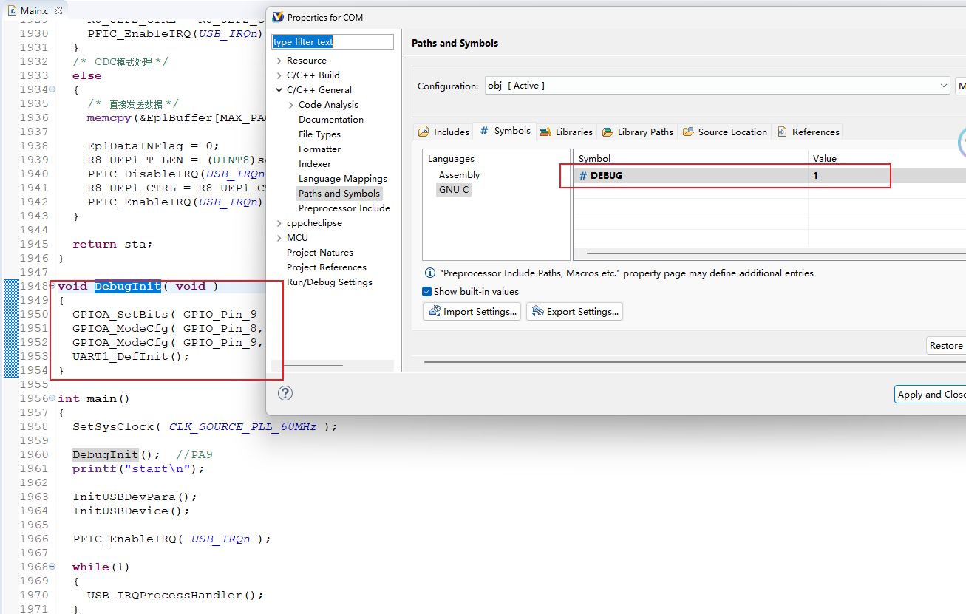Image resolution: width=966 pixels, height=614 pixels.
Task: Click the Includes tab folder icon
Action: click(x=424, y=132)
